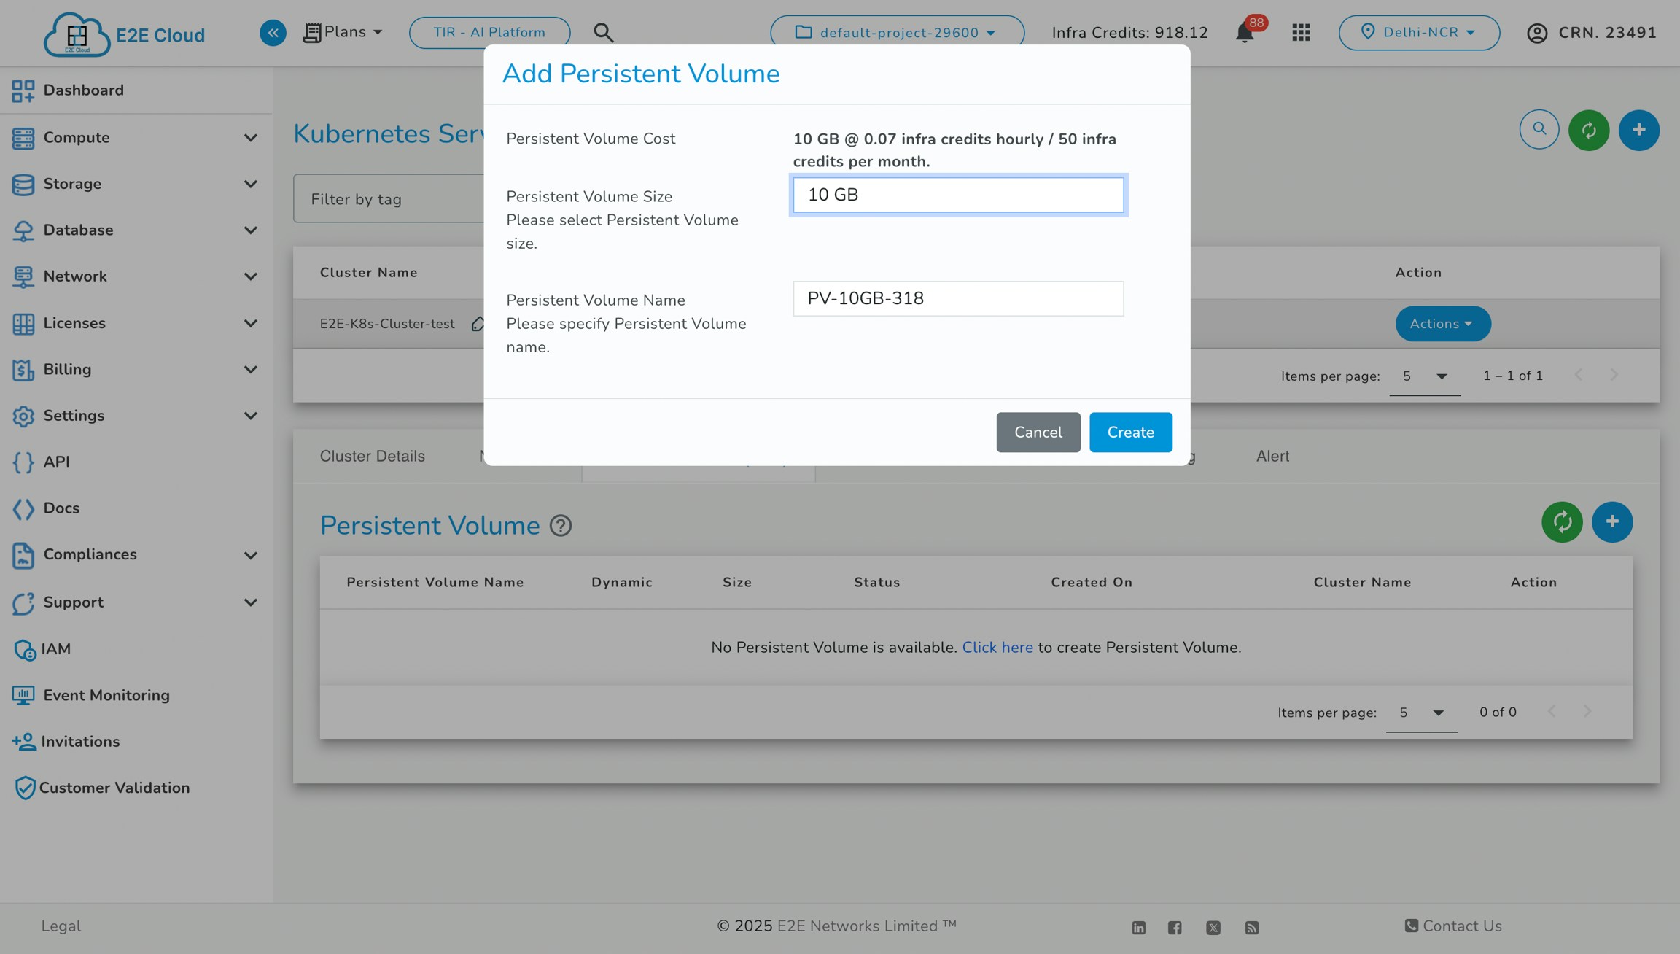This screenshot has height=954, width=1680.
Task: Open the Legal footer link
Action: [x=61, y=926]
